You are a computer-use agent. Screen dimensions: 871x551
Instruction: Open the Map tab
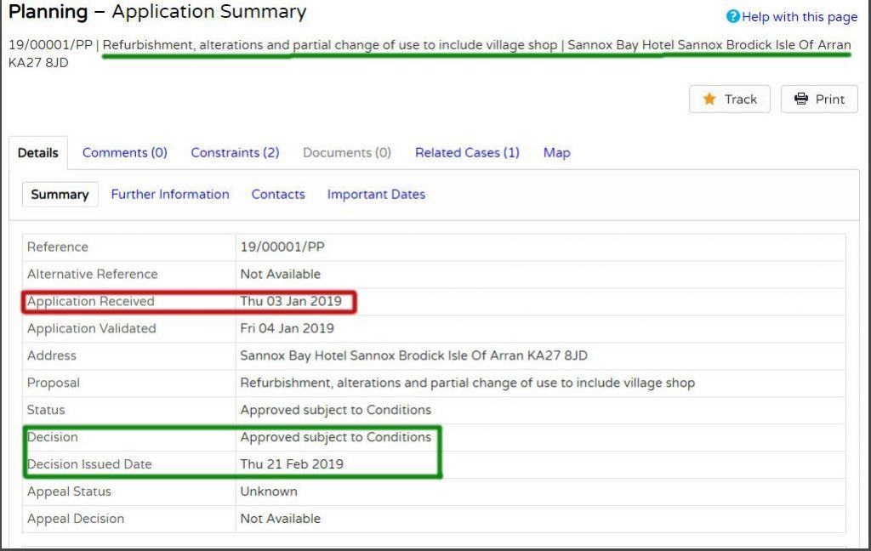click(556, 153)
